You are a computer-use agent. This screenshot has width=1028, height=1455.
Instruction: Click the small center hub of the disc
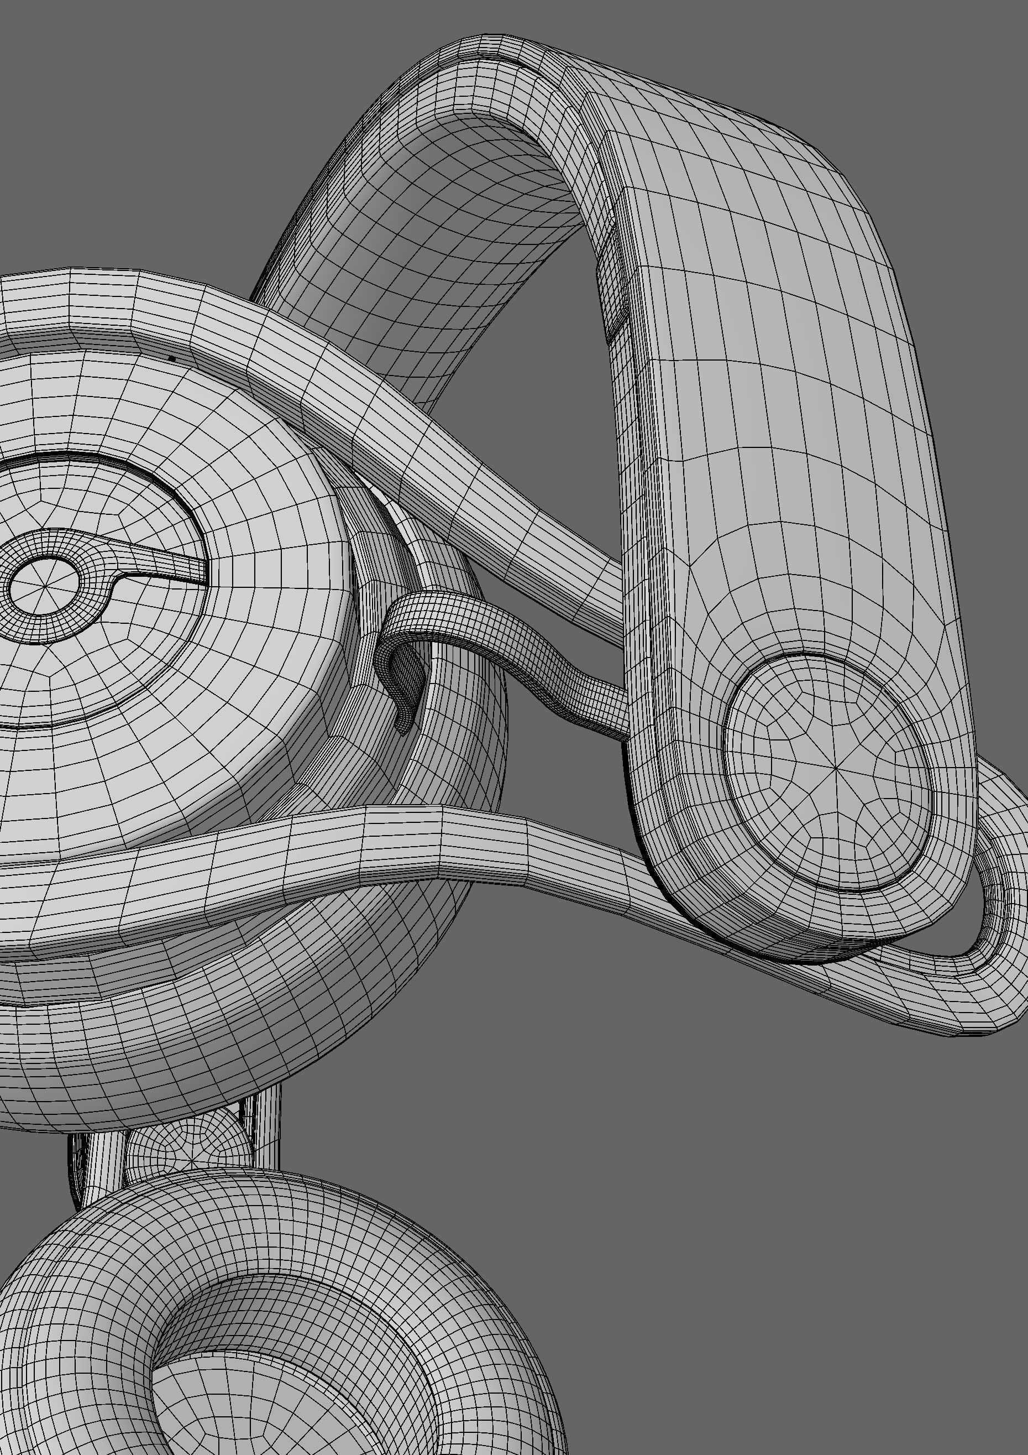(x=44, y=585)
